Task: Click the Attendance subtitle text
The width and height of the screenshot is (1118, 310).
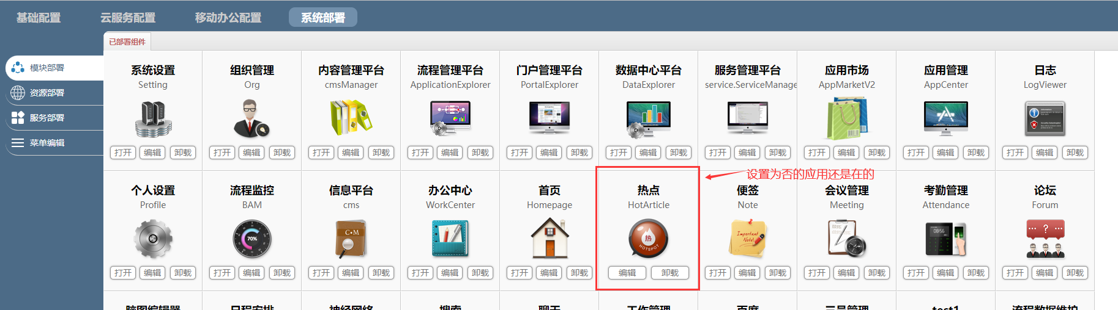Action: [946, 205]
